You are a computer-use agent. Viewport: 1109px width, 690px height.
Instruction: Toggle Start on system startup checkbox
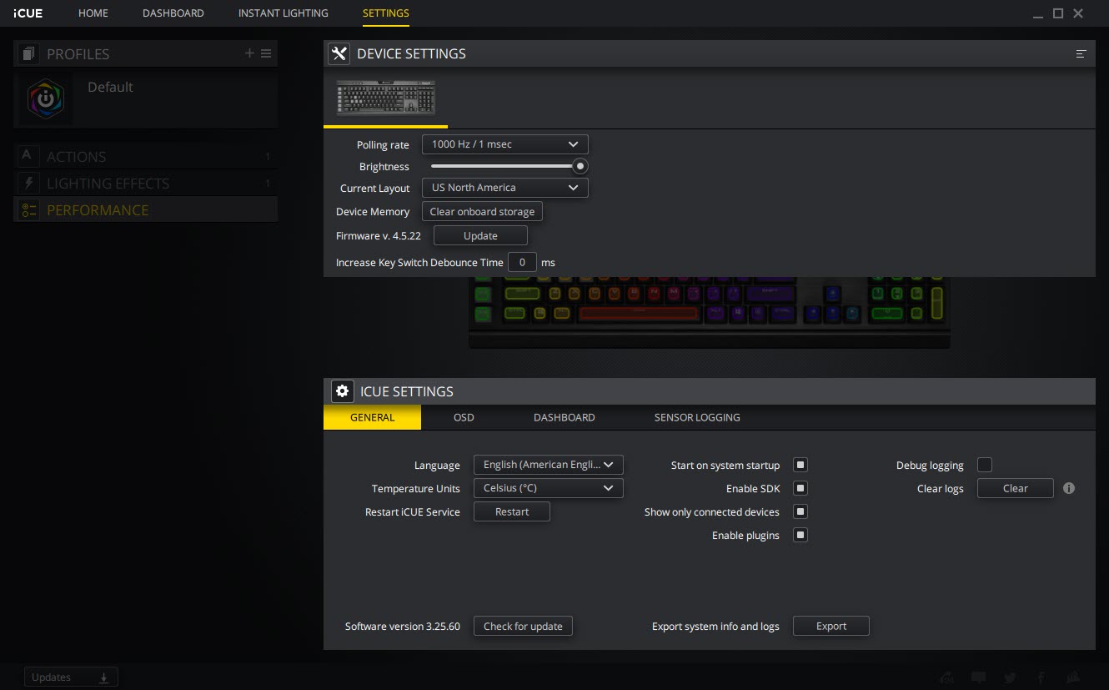click(x=800, y=465)
